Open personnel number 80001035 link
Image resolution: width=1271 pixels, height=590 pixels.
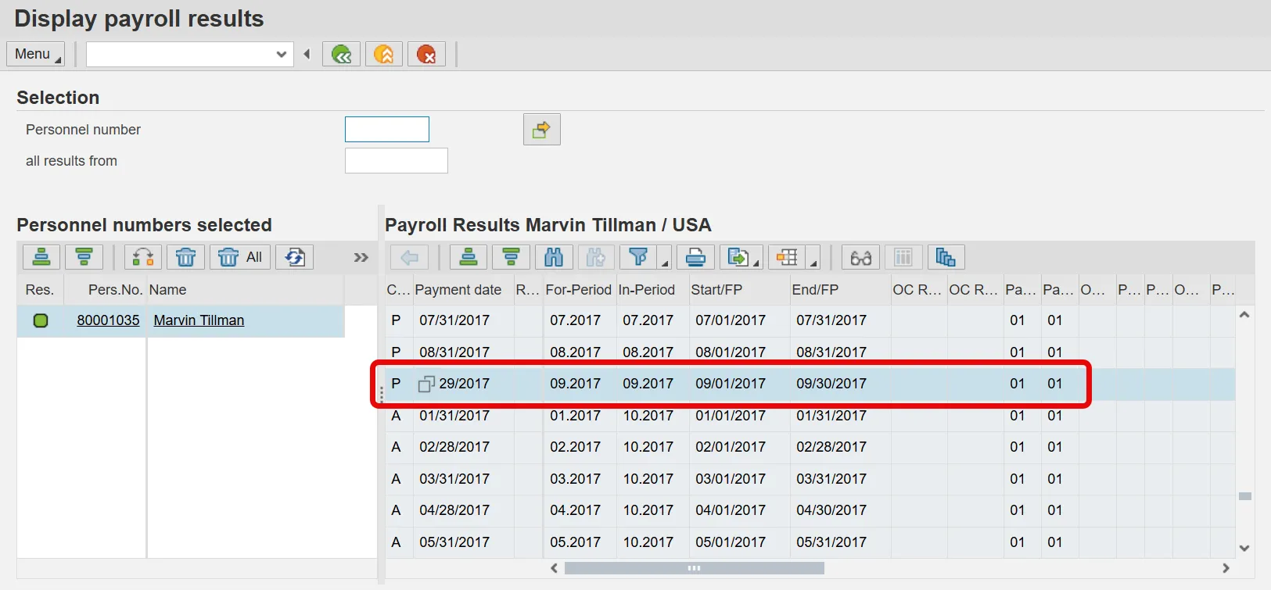(108, 320)
